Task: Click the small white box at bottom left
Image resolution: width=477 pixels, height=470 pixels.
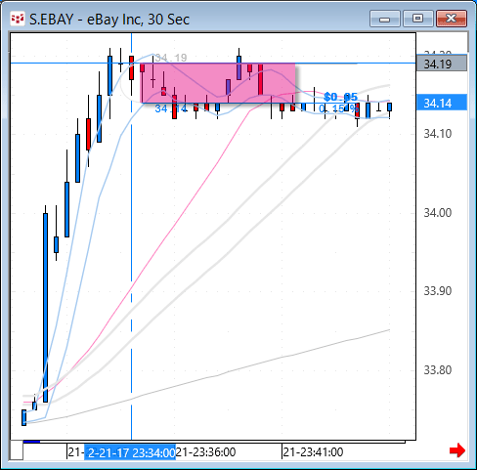Action: coord(17,450)
